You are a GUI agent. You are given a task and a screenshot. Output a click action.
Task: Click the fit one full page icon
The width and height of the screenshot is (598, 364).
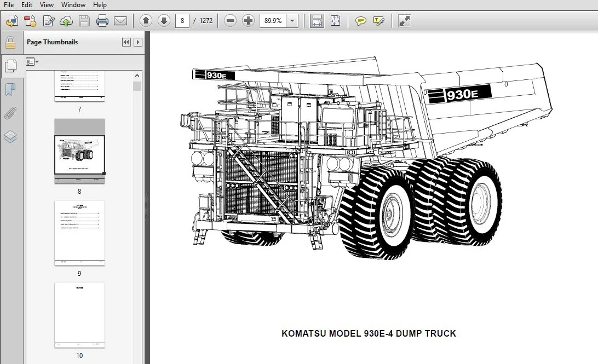click(x=335, y=21)
